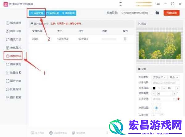
Task: Select 添加水印 add watermark in sidebar
Action: pyautogui.click(x=14, y=56)
